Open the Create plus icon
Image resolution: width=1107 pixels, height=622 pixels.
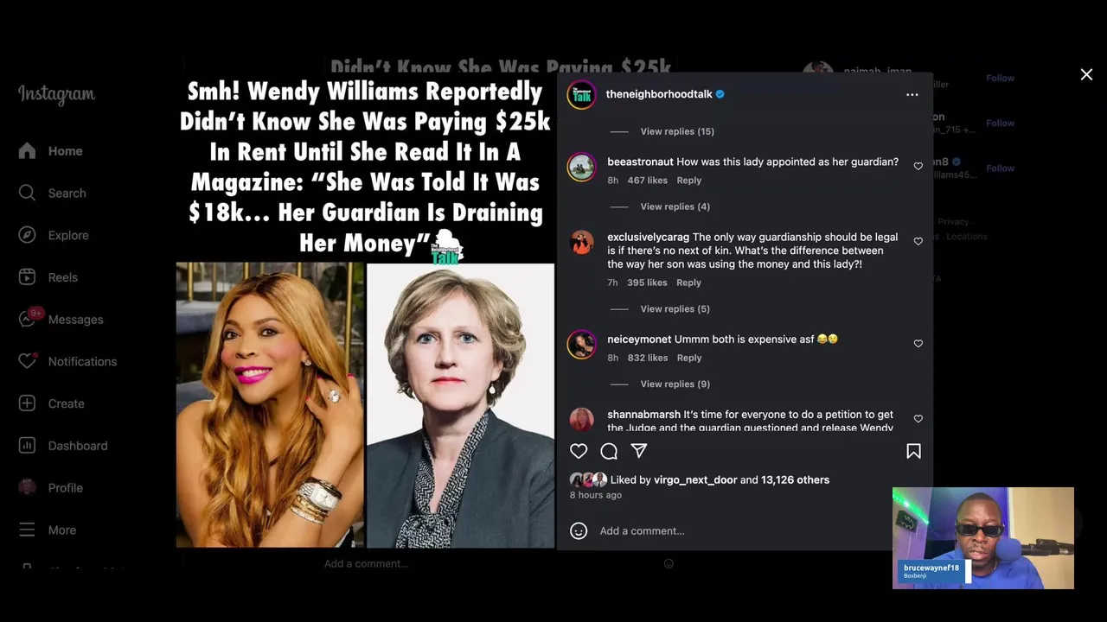click(x=28, y=403)
